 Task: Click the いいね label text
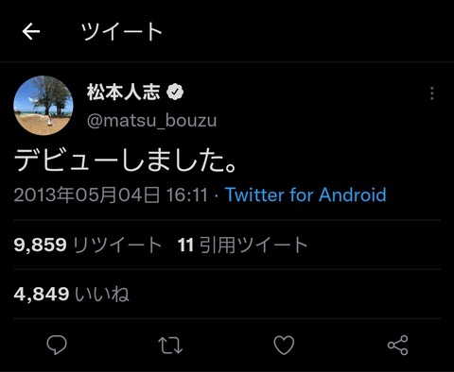coord(102,294)
